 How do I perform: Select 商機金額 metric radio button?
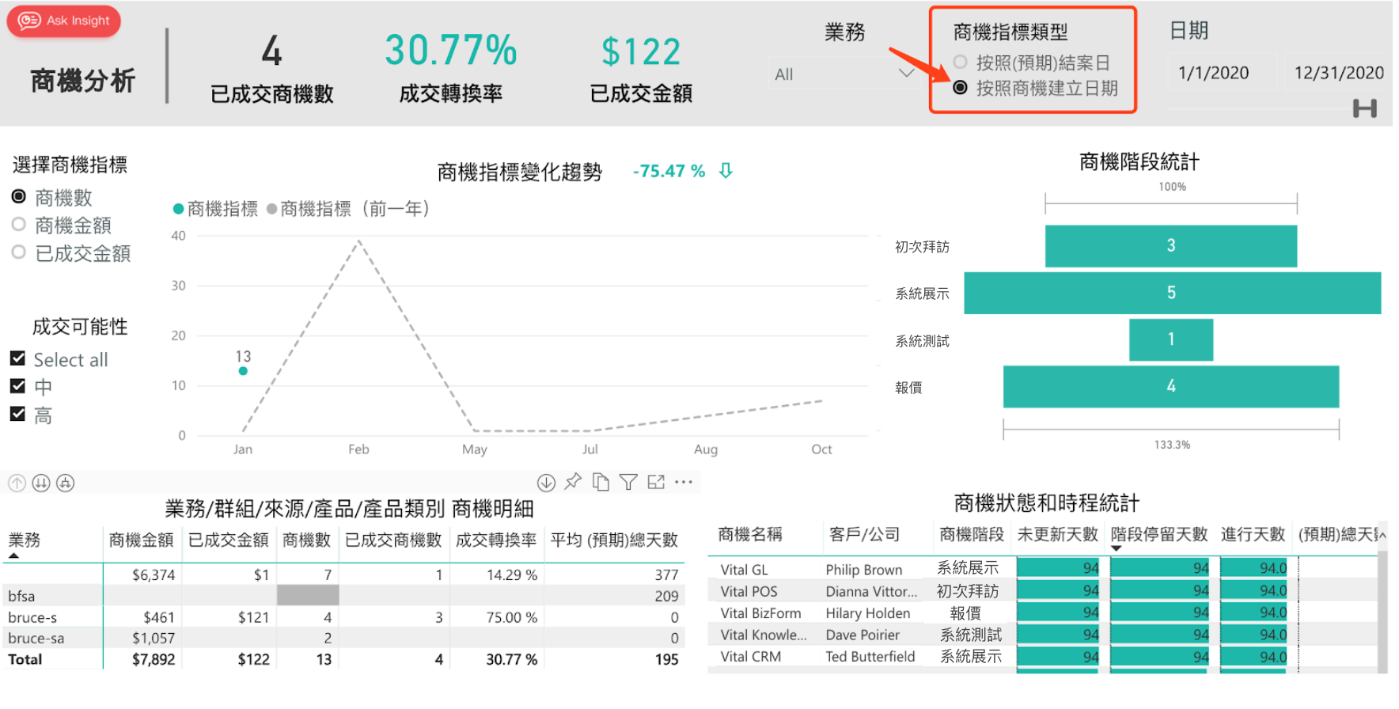19,225
